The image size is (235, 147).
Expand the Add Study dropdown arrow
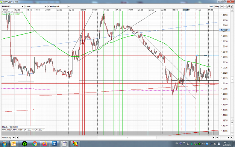[14, 138]
